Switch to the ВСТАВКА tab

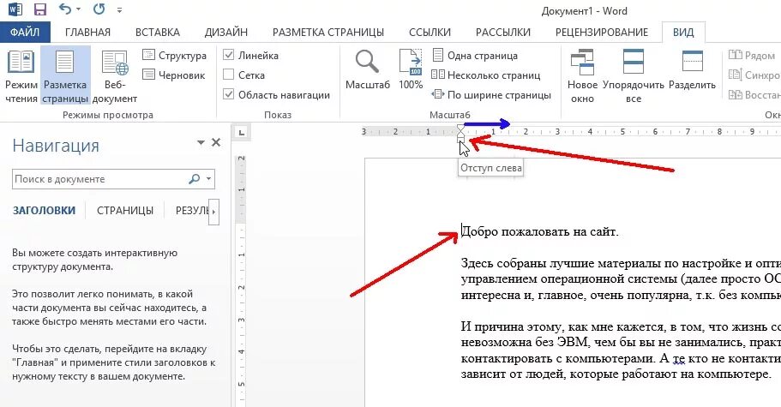158,33
